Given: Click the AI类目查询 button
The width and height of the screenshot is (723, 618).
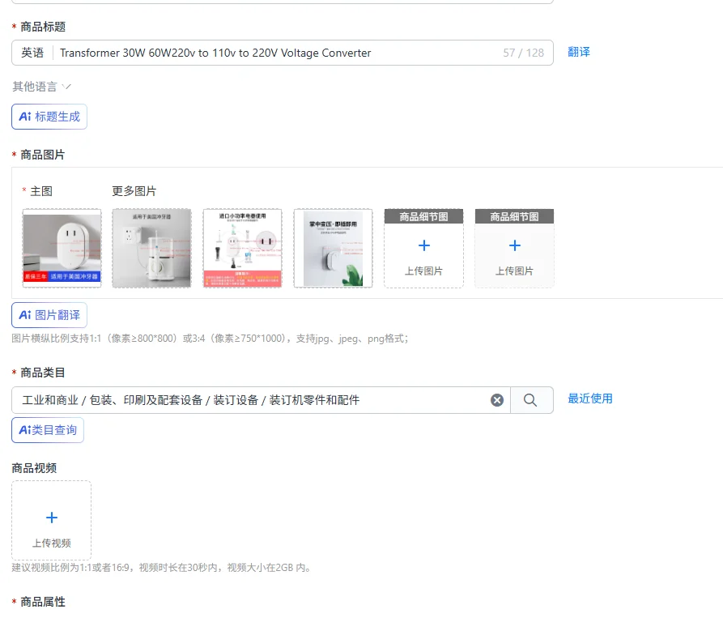Looking at the screenshot, I should (48, 430).
